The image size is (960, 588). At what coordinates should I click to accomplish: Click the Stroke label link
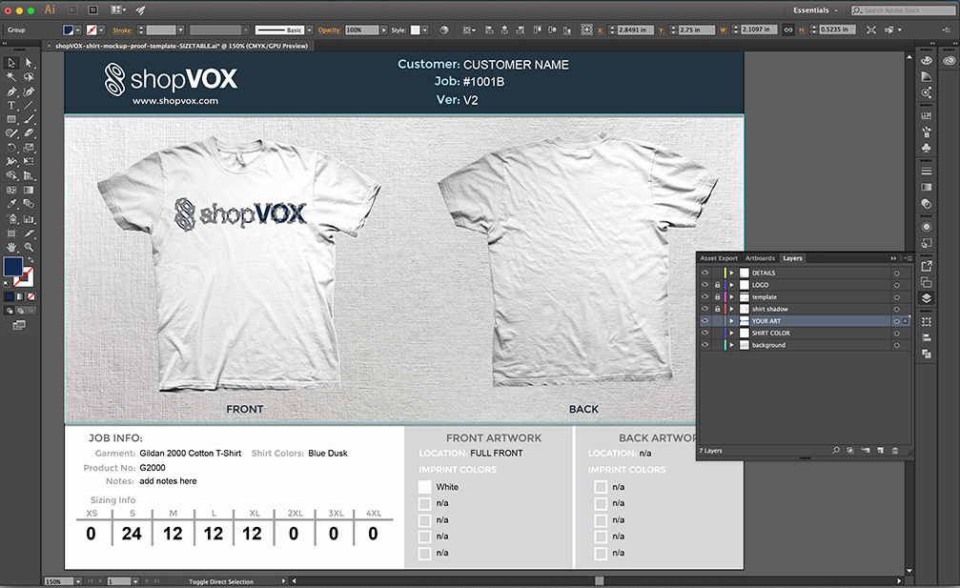(x=122, y=30)
